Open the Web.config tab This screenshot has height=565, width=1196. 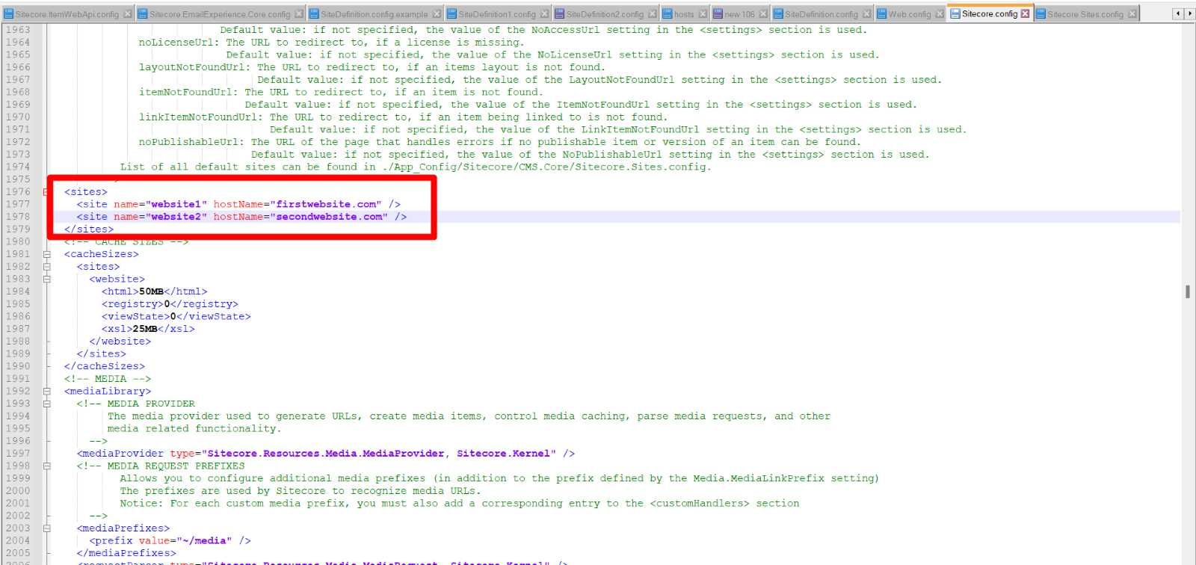pyautogui.click(x=909, y=13)
